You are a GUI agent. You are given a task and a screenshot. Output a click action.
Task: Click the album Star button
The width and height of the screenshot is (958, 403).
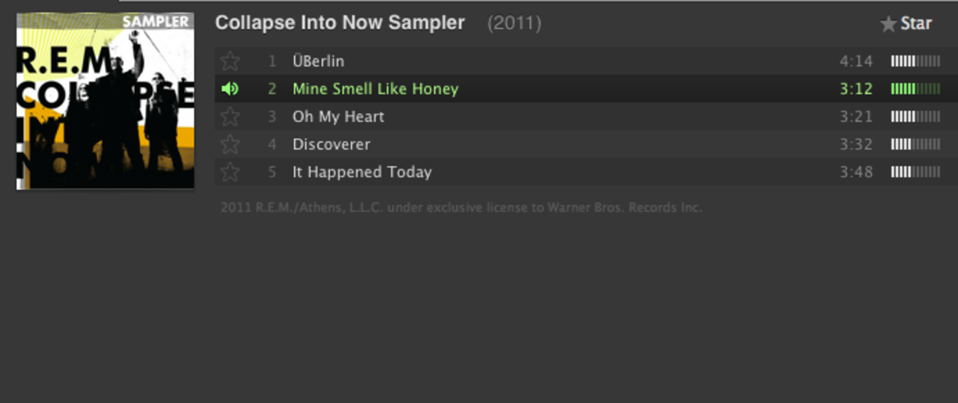[906, 24]
